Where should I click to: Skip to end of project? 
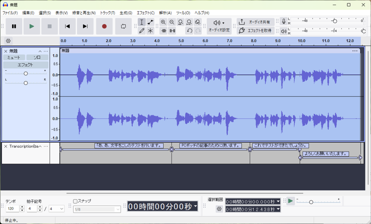tap(85, 26)
